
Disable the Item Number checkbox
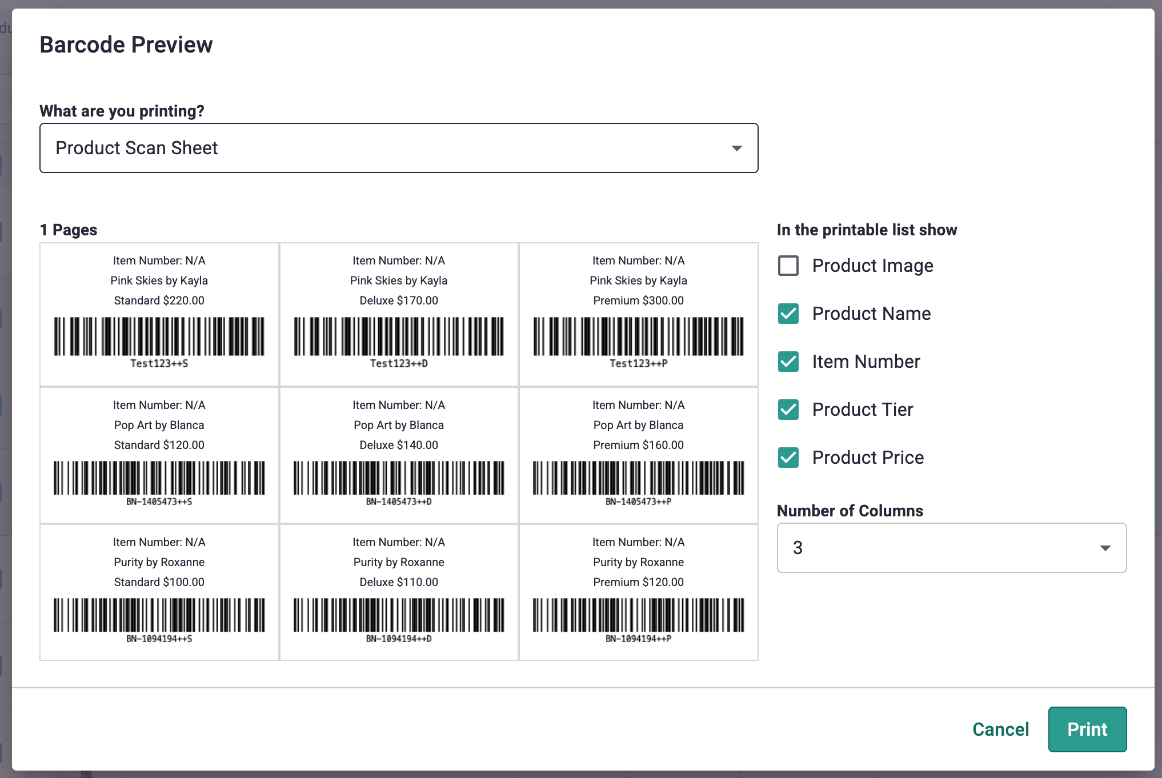pyautogui.click(x=788, y=362)
